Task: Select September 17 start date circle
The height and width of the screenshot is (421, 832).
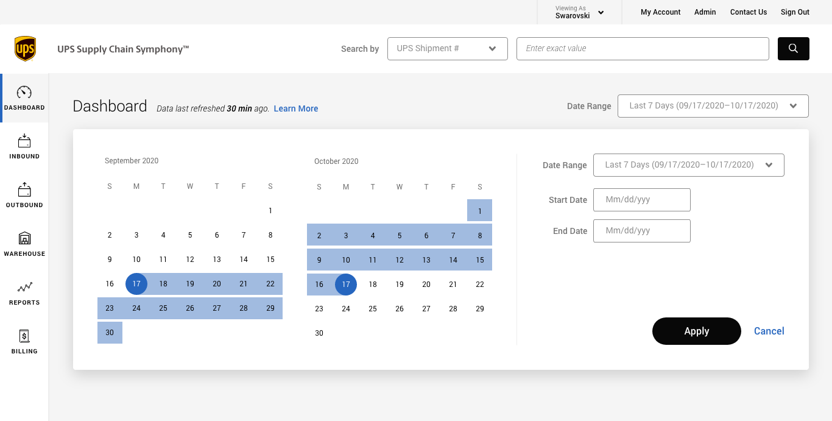Action: point(136,284)
